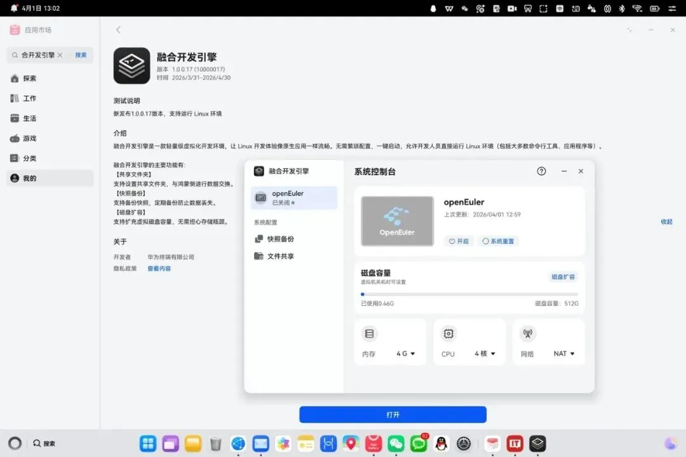This screenshot has height=457, width=686.
Task: Open Messages with the 82 badge in the dock
Action: pyautogui.click(x=419, y=444)
